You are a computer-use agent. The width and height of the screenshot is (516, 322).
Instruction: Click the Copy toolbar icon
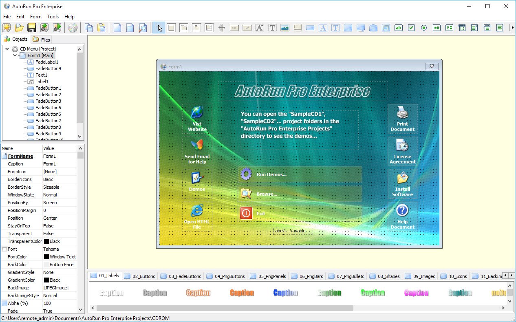click(x=89, y=28)
